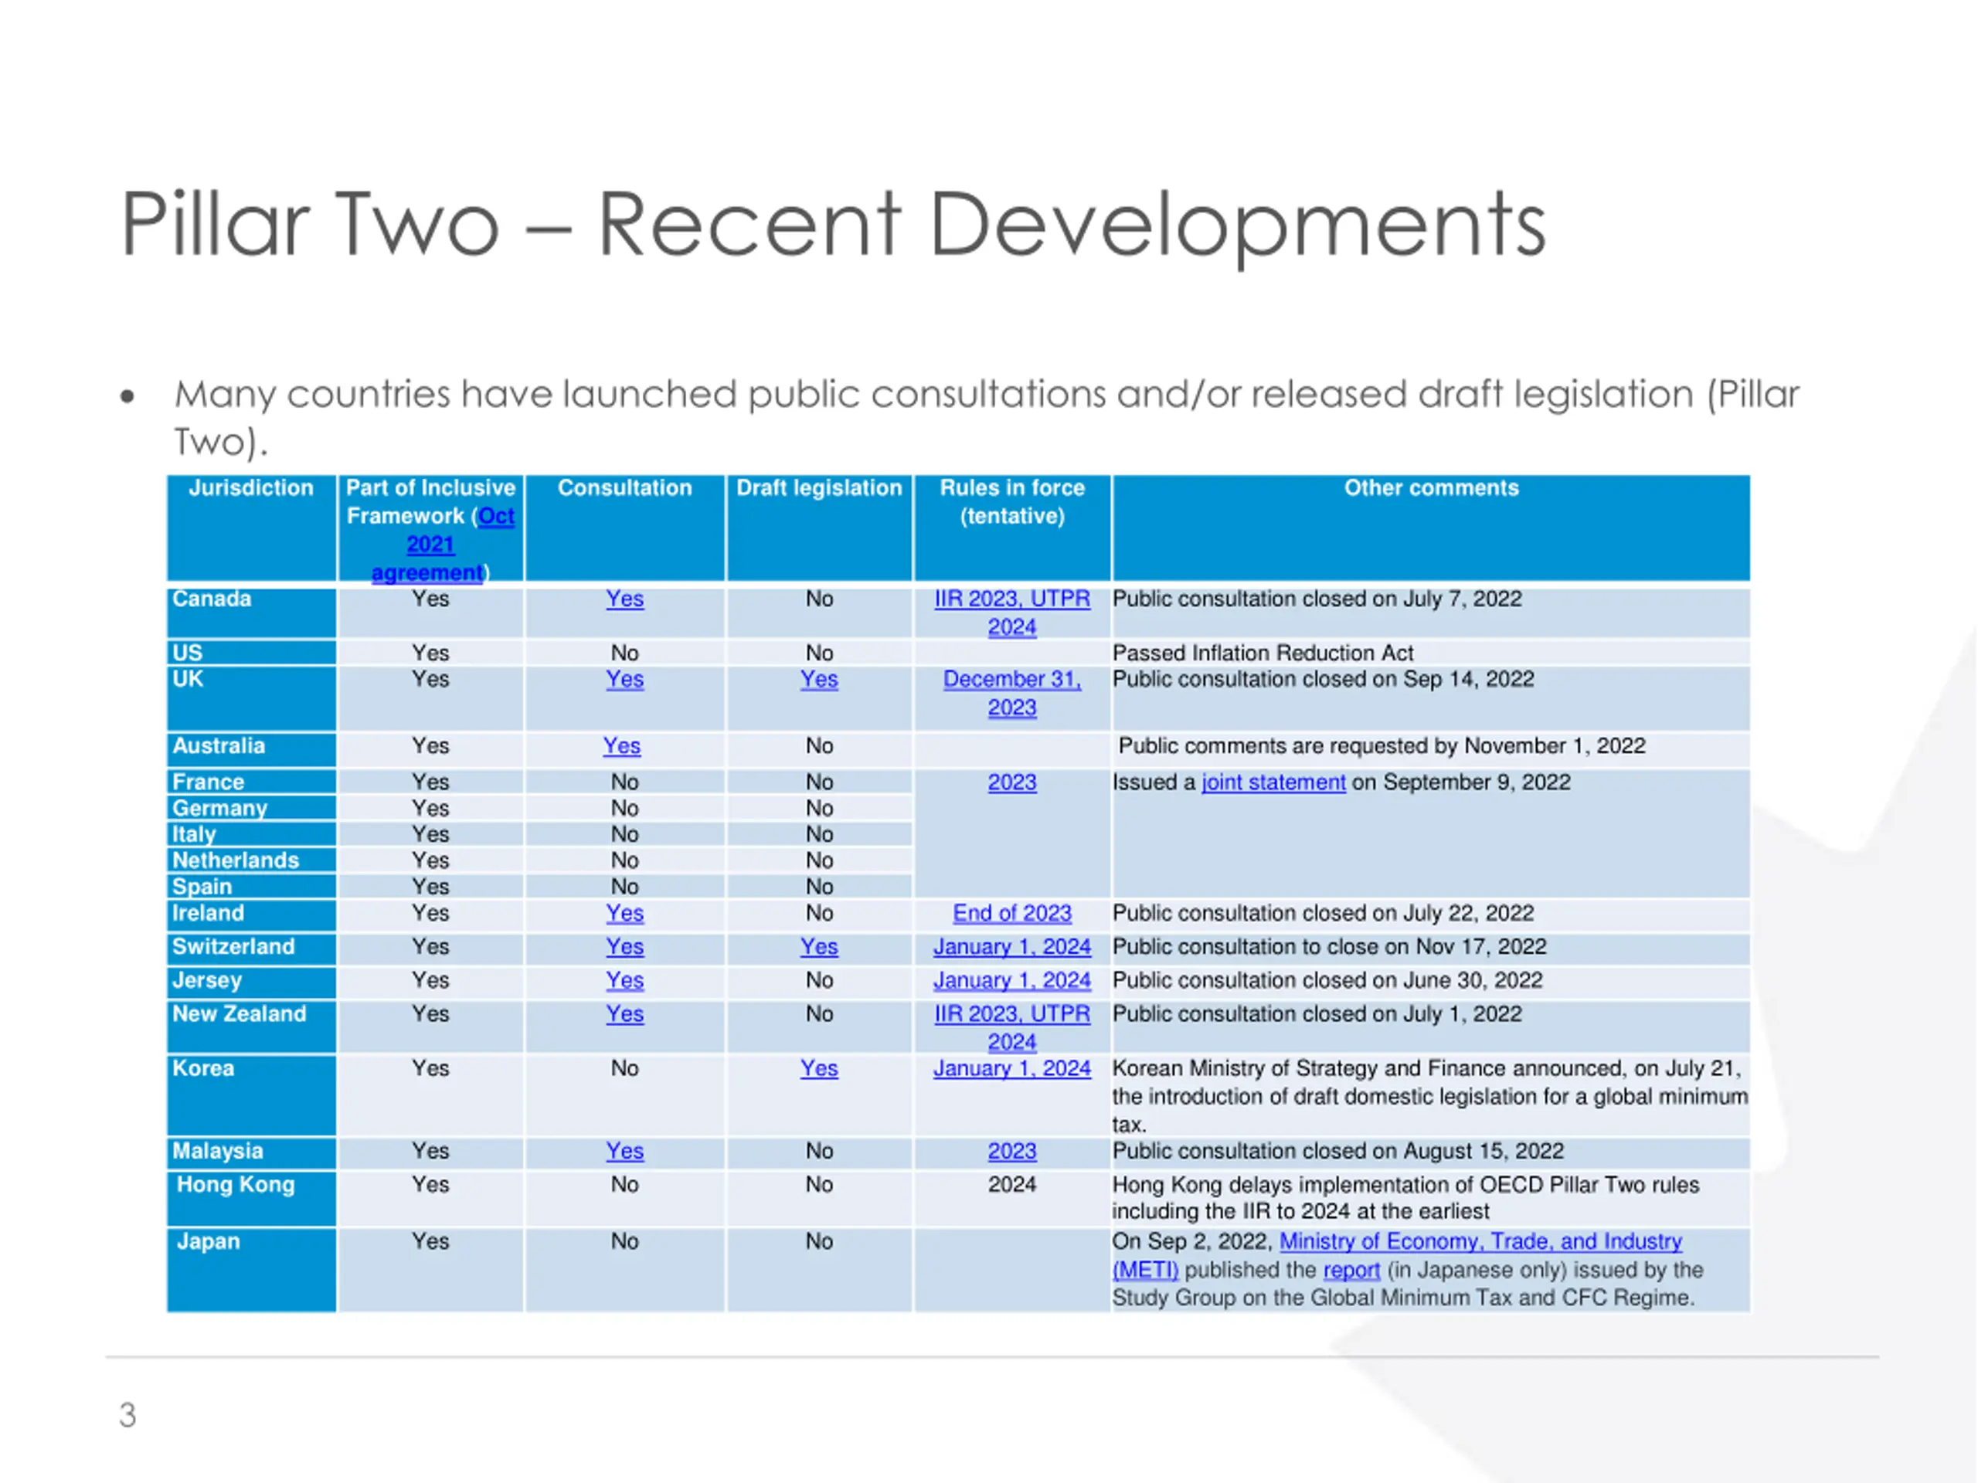Select the UK jurisdiction cell
This screenshot has width=1978, height=1483.
tap(251, 698)
